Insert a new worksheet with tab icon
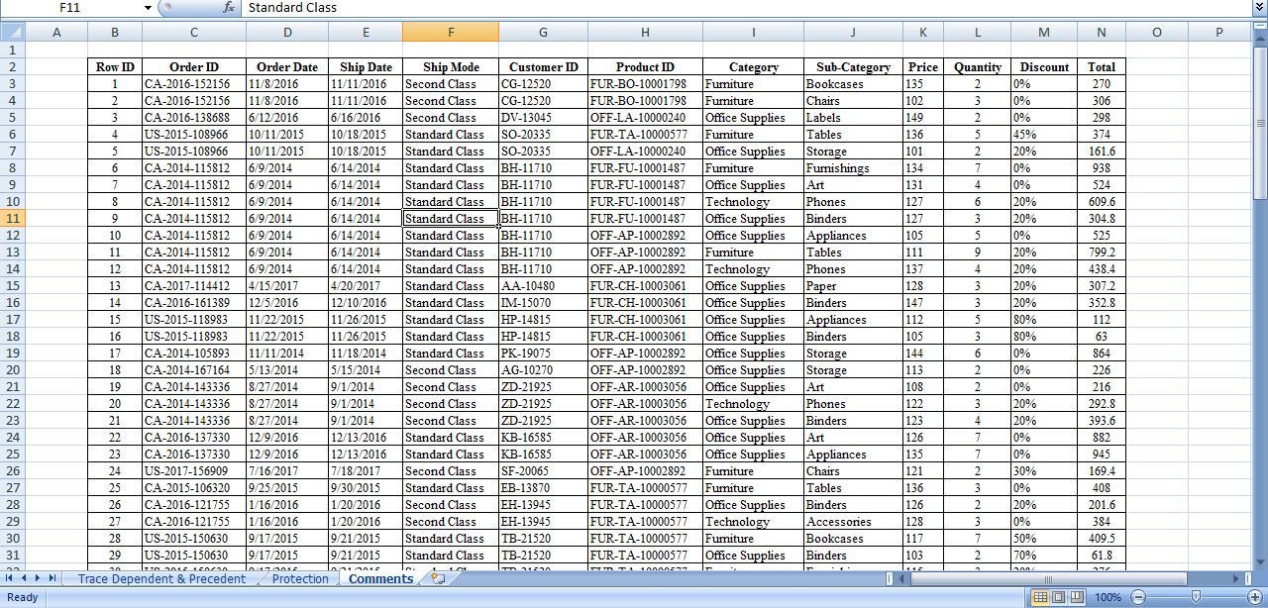The width and height of the screenshot is (1268, 608). [x=438, y=578]
